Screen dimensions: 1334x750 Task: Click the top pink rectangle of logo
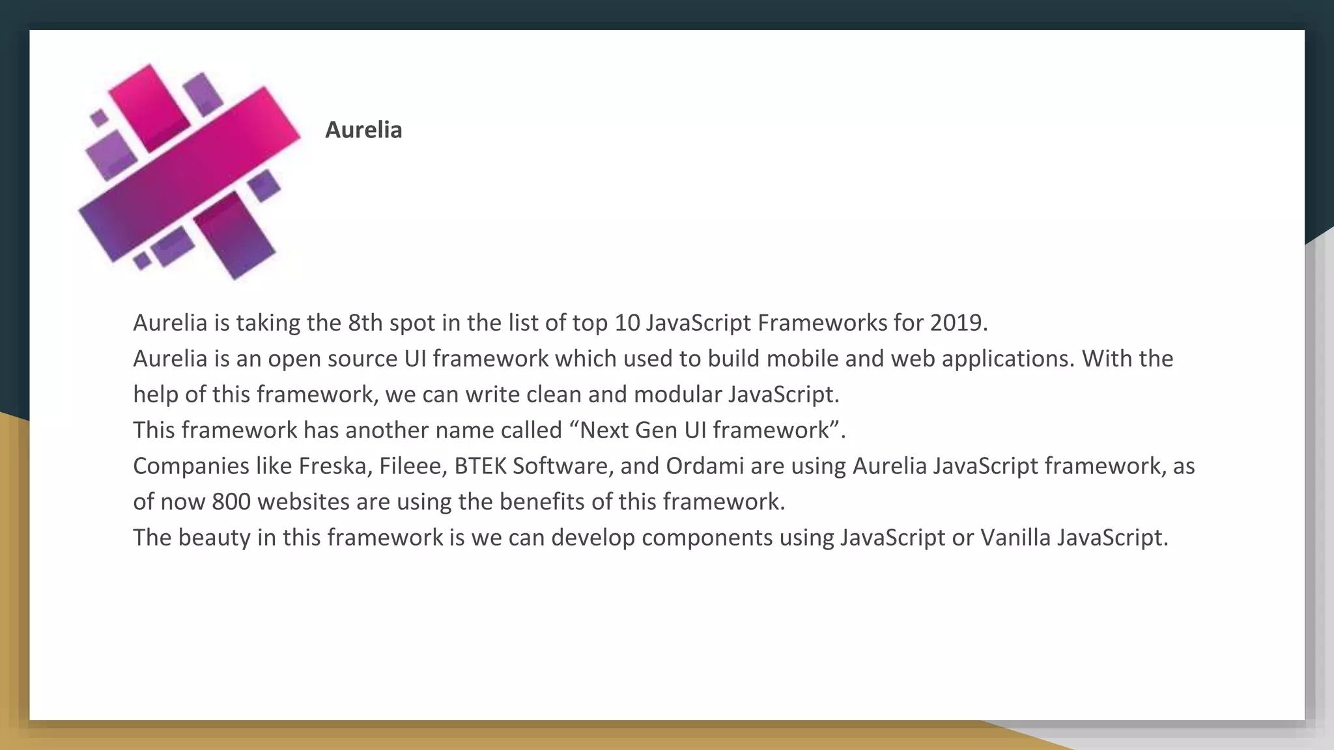[149, 107]
